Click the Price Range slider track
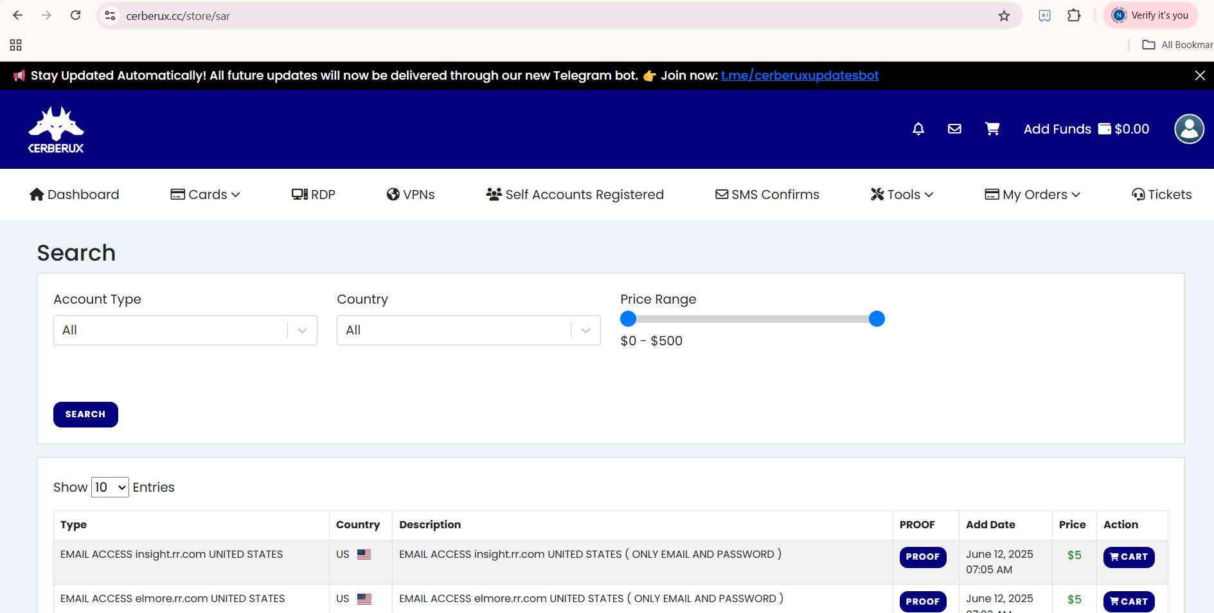 [752, 319]
